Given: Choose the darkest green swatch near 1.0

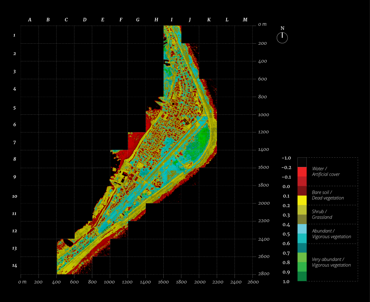Looking at the screenshot, I should [302, 276].
